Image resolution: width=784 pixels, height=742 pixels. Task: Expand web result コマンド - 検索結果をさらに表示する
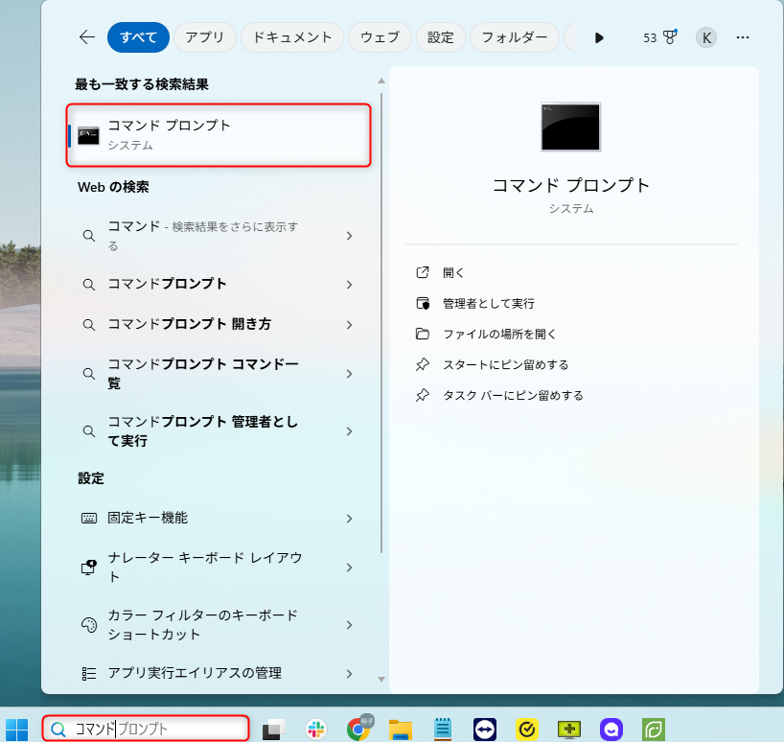[349, 236]
